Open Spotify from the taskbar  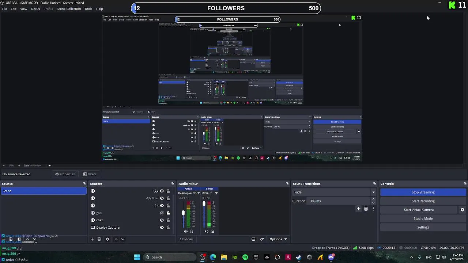[x=245, y=257]
